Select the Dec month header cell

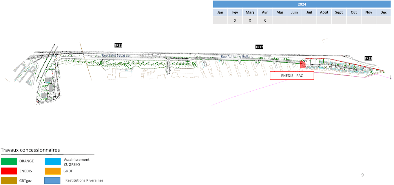[x=383, y=12]
